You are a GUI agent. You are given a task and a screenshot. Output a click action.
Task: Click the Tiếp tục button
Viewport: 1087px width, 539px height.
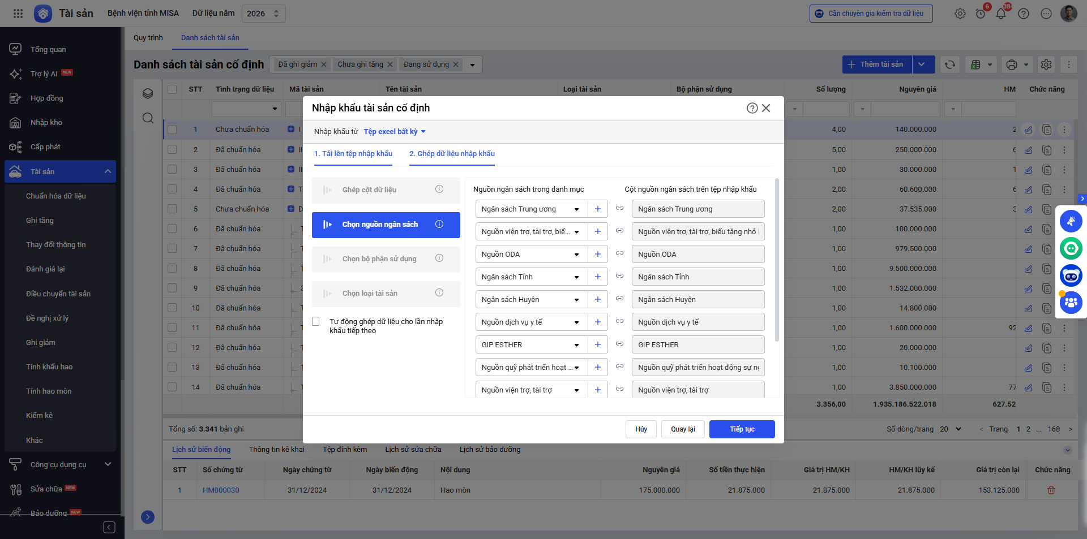point(742,429)
